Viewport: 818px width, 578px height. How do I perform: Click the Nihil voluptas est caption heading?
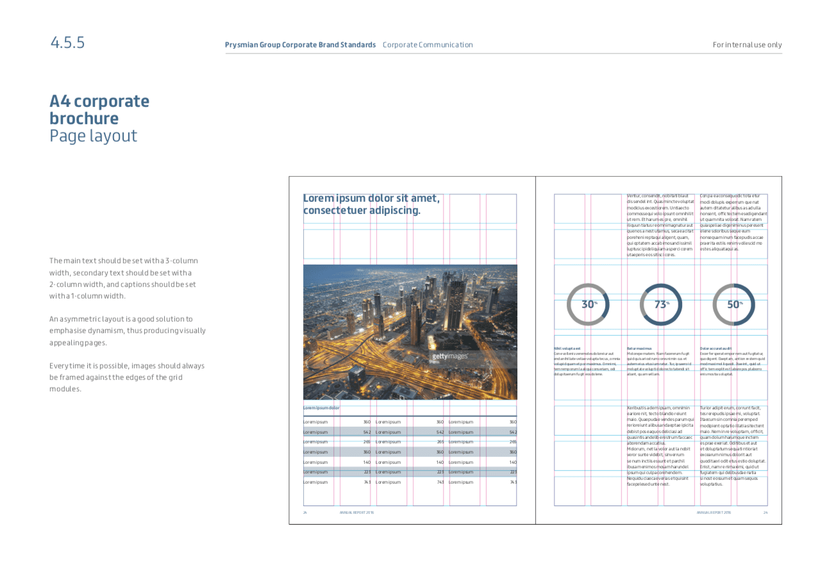(567, 349)
